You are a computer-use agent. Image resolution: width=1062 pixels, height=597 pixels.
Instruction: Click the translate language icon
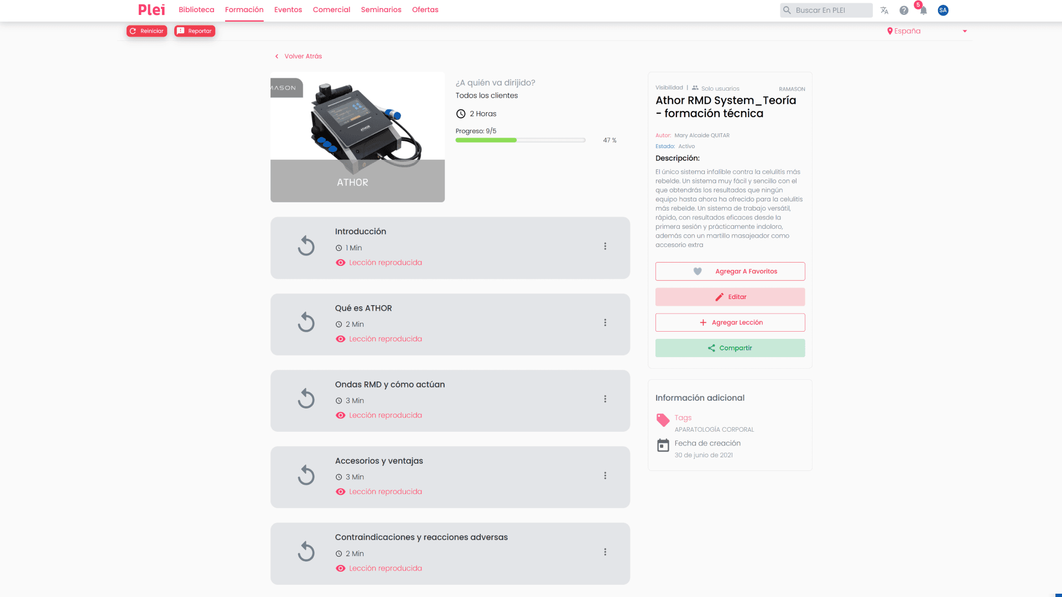pos(884,11)
